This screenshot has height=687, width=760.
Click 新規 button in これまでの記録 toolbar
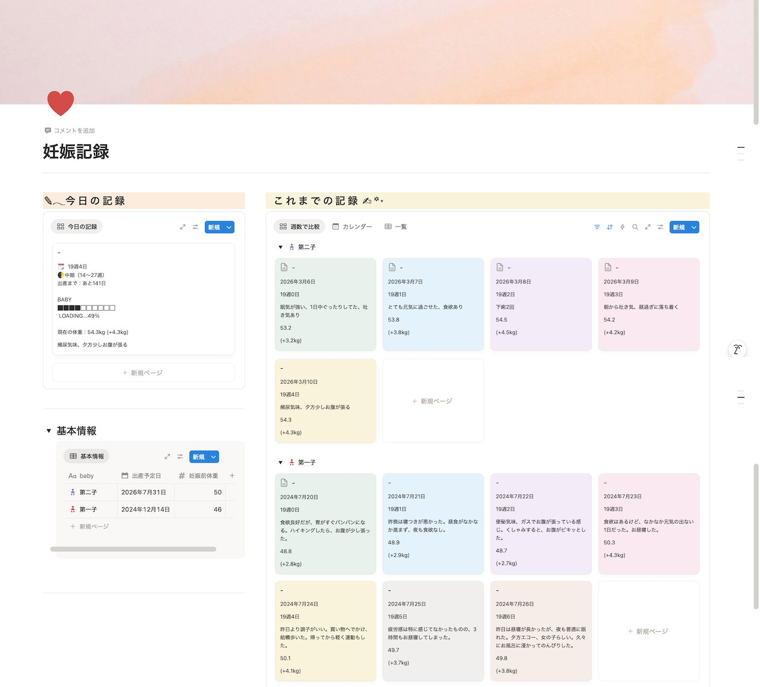coord(678,228)
